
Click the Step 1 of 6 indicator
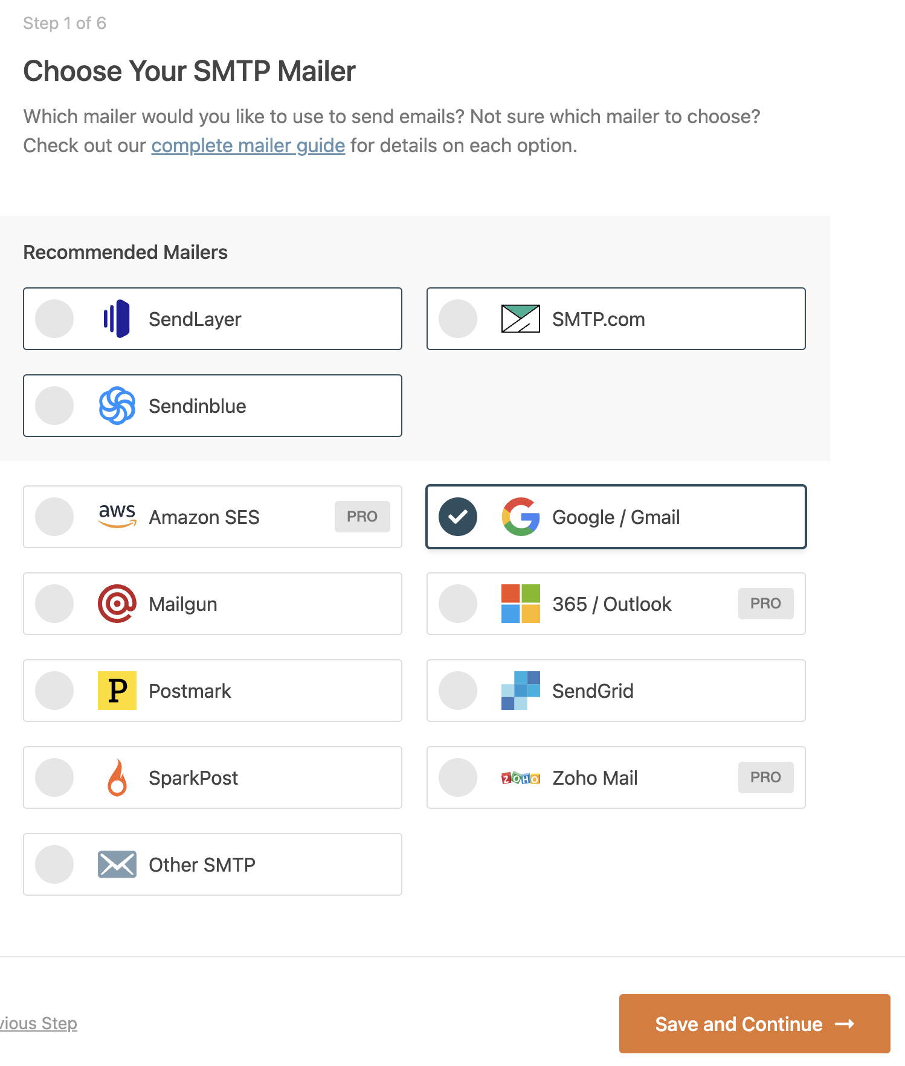[x=65, y=23]
